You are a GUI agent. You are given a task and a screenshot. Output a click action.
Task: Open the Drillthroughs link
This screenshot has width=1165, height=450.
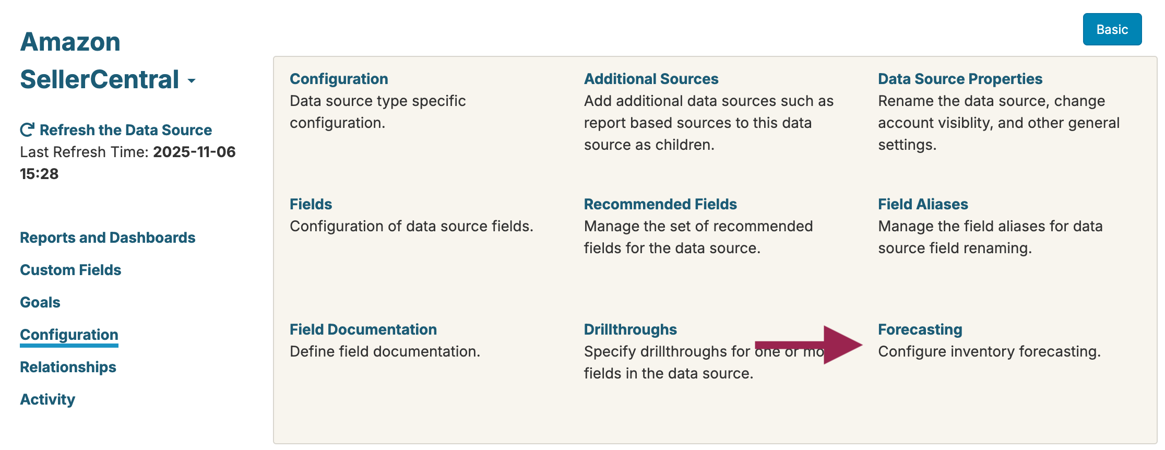pyautogui.click(x=630, y=329)
